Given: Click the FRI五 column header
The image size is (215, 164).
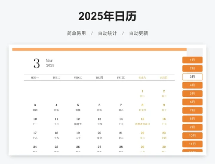Looking at the screenshot, I should (x=121, y=78).
